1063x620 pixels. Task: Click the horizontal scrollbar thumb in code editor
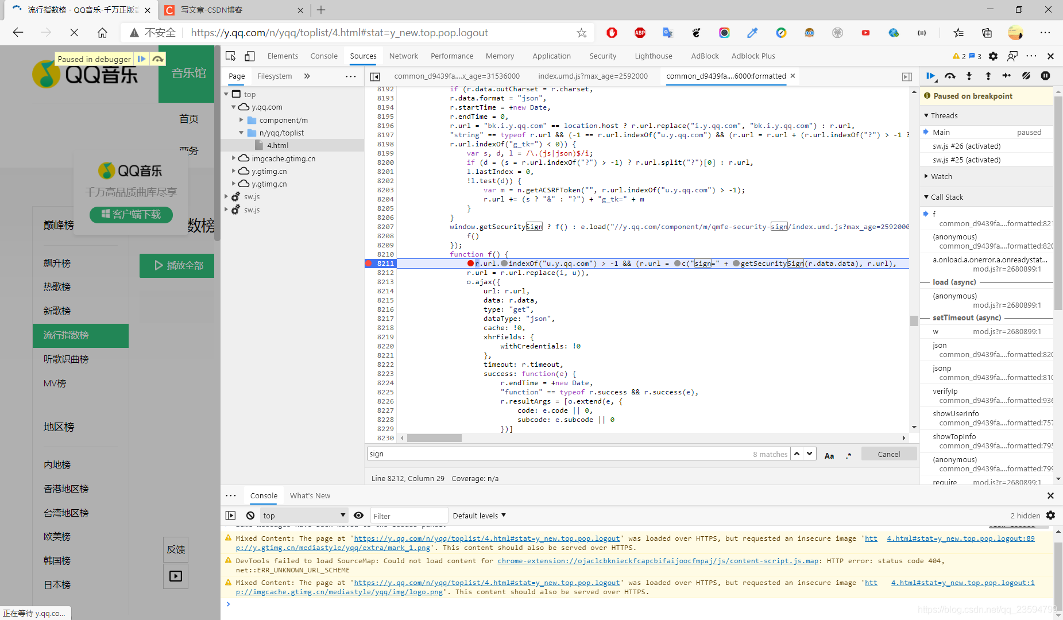[x=434, y=438]
